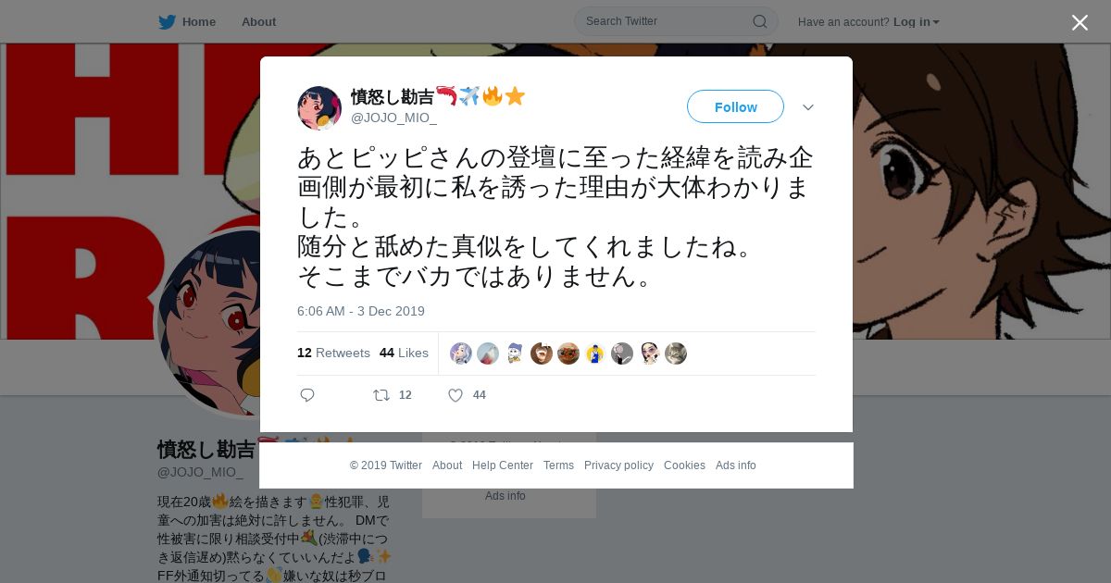The height and width of the screenshot is (583, 1111).
Task: Click first liker avatar in row
Action: pos(461,354)
